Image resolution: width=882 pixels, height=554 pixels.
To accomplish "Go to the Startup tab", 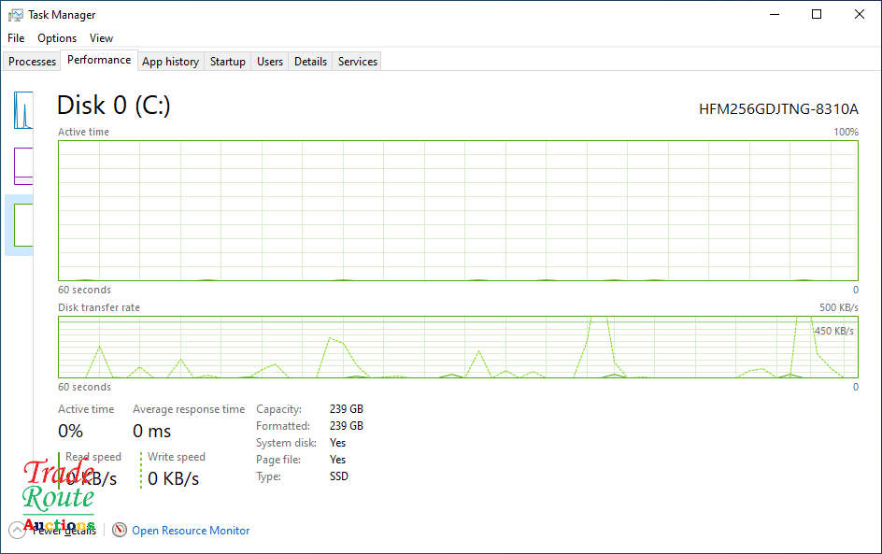I will point(228,62).
